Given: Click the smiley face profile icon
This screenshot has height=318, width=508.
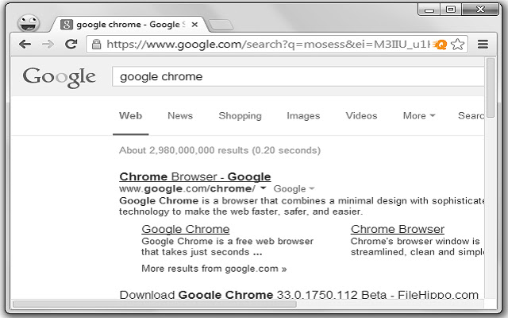Looking at the screenshot, I should coord(29,23).
